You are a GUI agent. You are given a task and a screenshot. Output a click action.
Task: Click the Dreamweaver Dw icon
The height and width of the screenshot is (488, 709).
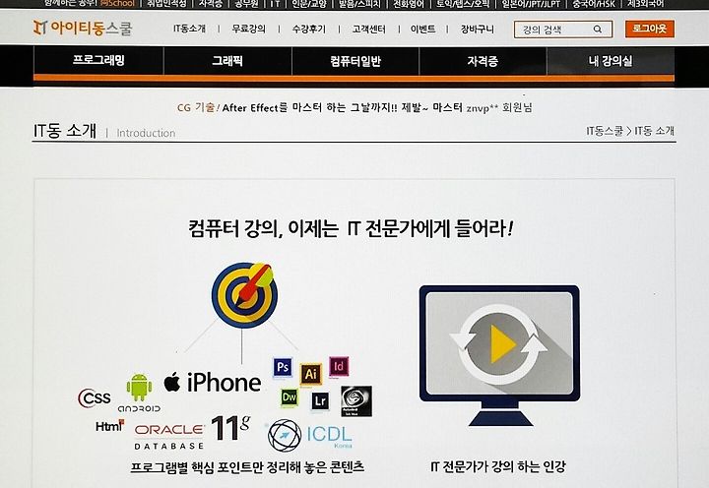[289, 397]
